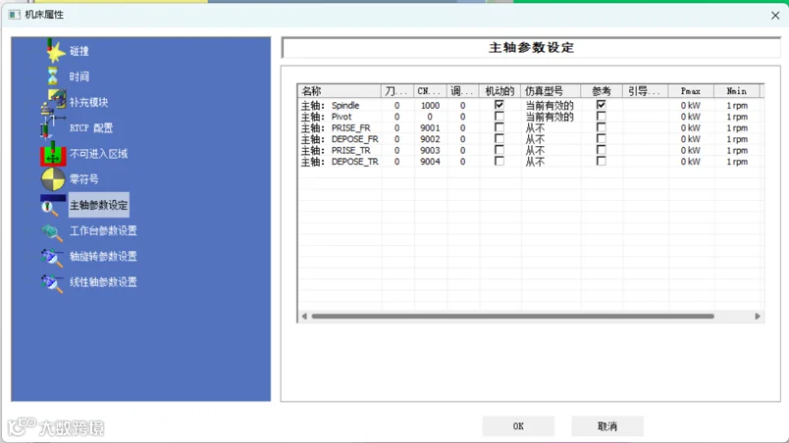Screen dimensions: 789x443
Task: Click the hourglass time (时间) icon
Action: tap(53, 76)
